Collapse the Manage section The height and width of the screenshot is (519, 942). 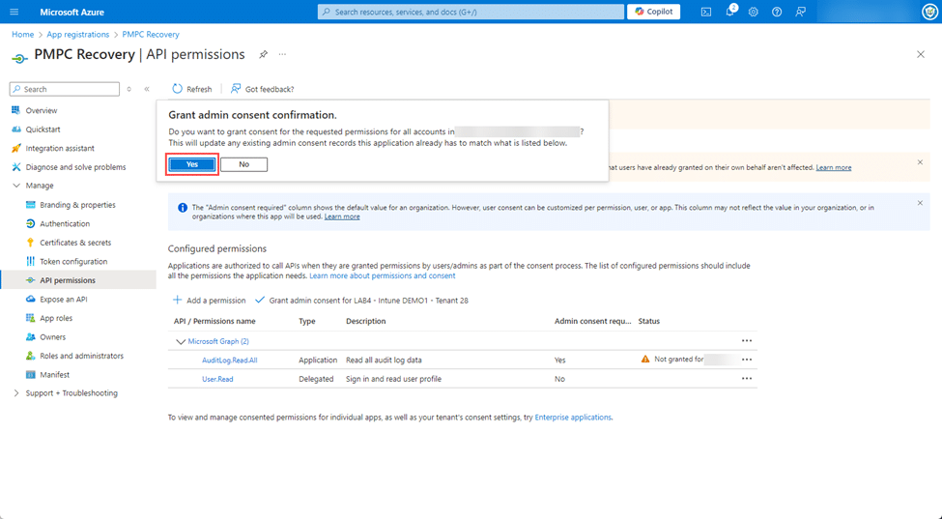click(x=16, y=186)
